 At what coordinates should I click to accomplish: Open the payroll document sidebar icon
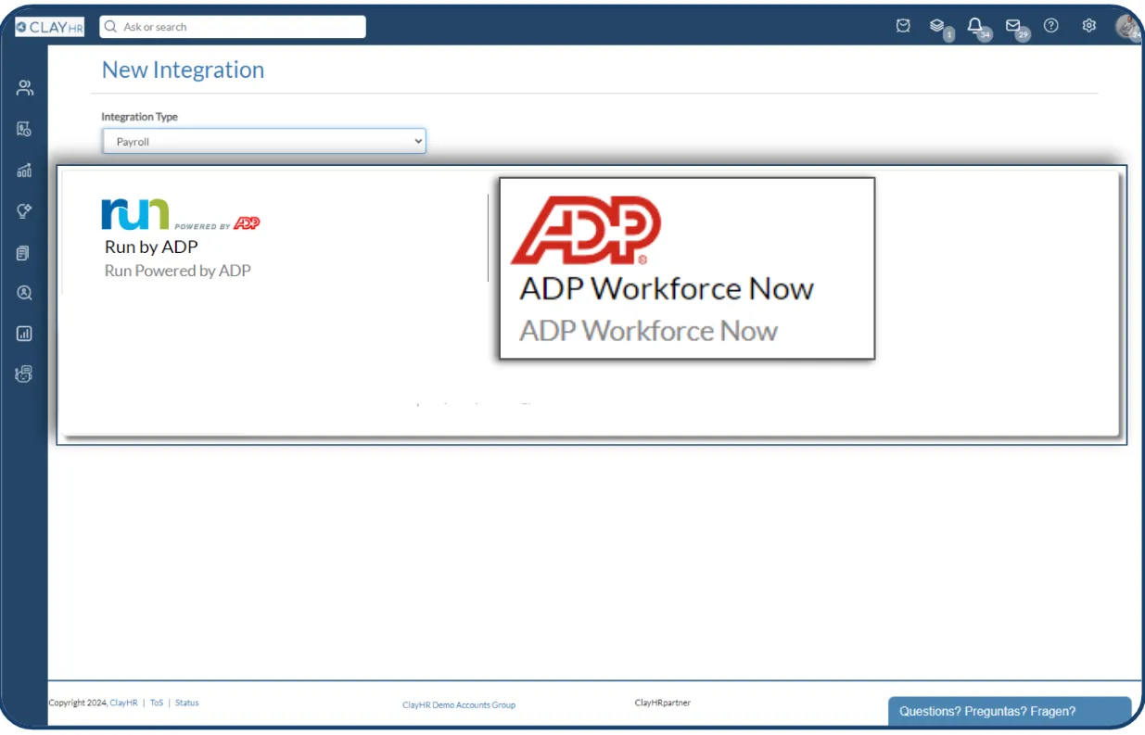click(25, 129)
